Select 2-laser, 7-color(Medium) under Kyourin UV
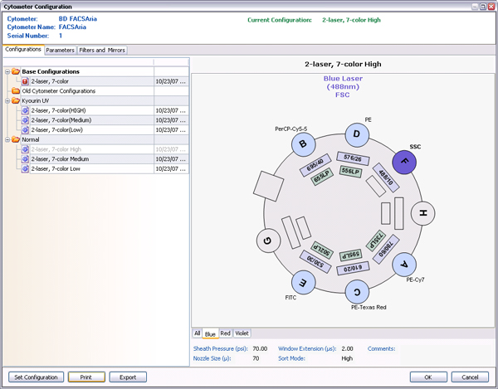 61,119
